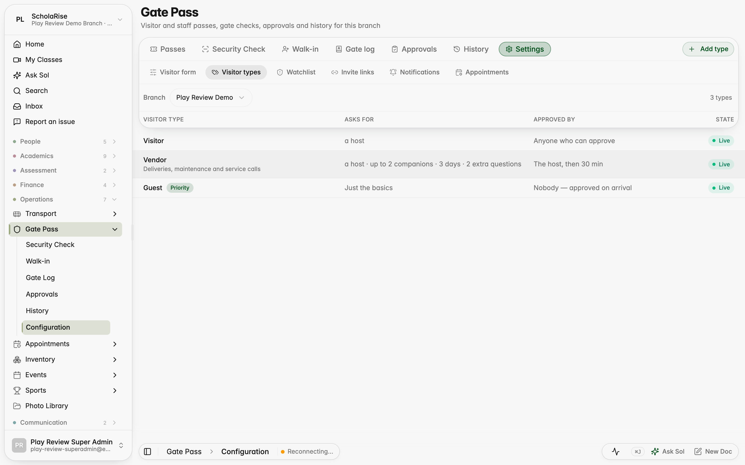Open the Approvals tab

pos(414,49)
